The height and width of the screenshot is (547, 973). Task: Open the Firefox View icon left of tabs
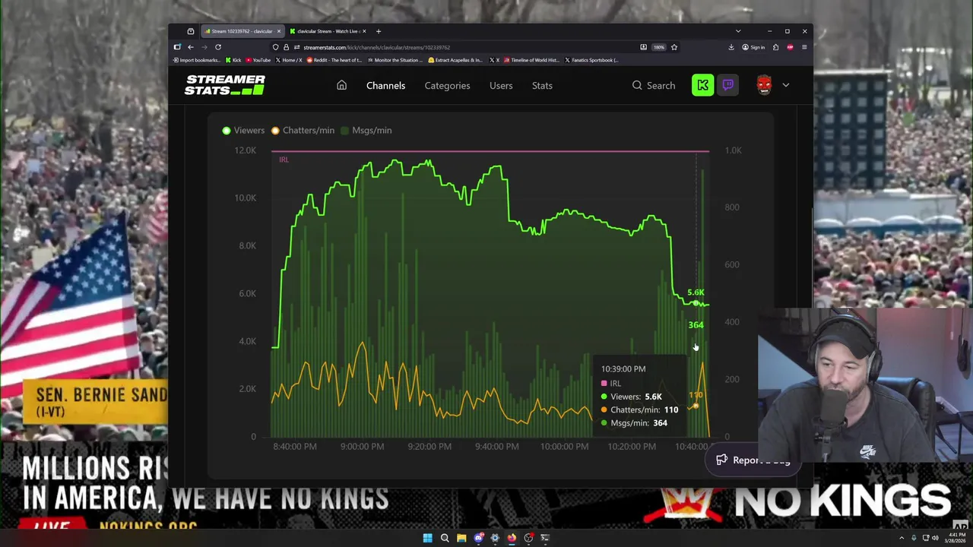coord(191,31)
